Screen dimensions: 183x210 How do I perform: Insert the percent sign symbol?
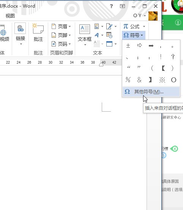(128, 80)
